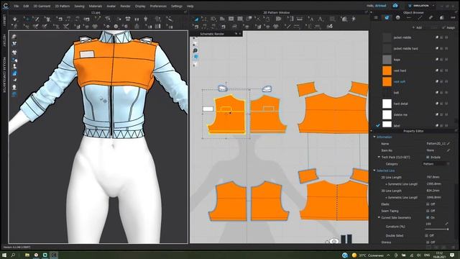Select the 'delete me' fabric row

coord(415,114)
